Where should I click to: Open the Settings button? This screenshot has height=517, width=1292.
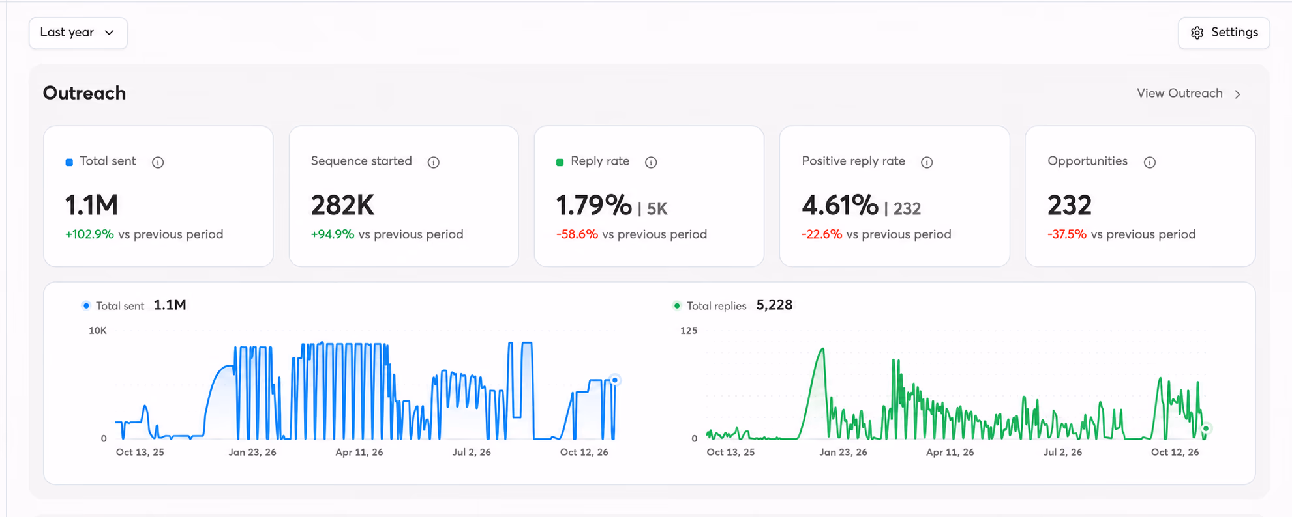[x=1224, y=33]
